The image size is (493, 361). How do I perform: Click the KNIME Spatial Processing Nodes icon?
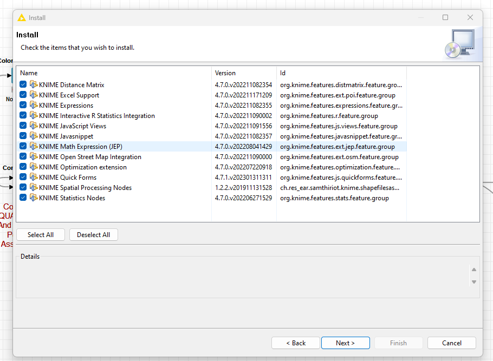pos(34,188)
